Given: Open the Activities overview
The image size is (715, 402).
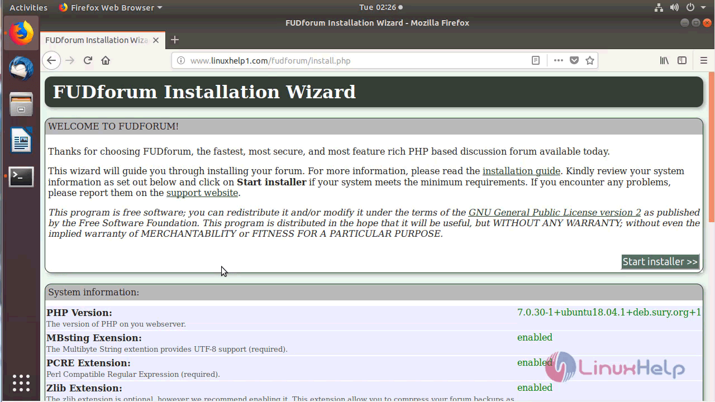Looking at the screenshot, I should [x=28, y=7].
